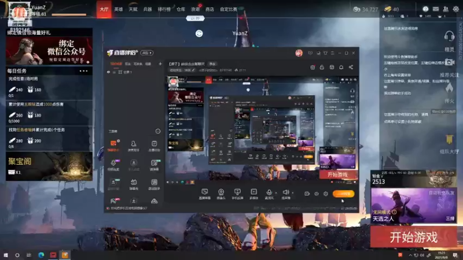Open the 大厅 lobby tab in game
463x260 pixels.
pyautogui.click(x=104, y=9)
